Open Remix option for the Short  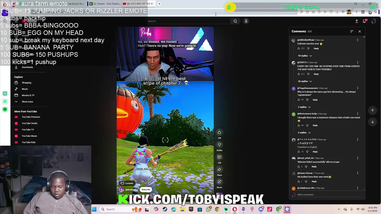pos(219,182)
